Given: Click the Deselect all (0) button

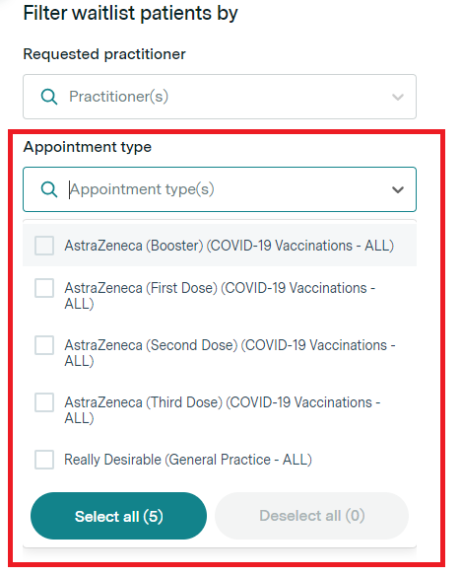Looking at the screenshot, I should tap(311, 516).
